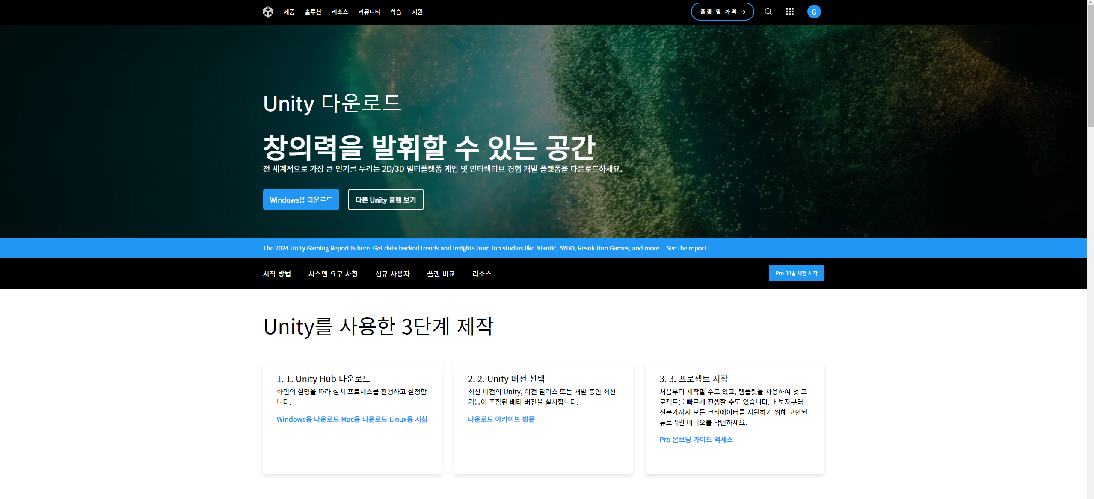1094x499 pixels.
Task: Click 플랜 비교 in the sub-navigation
Action: point(441,274)
